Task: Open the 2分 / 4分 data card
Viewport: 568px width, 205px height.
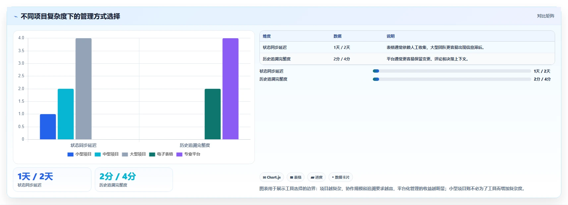Action: pyautogui.click(x=134, y=180)
